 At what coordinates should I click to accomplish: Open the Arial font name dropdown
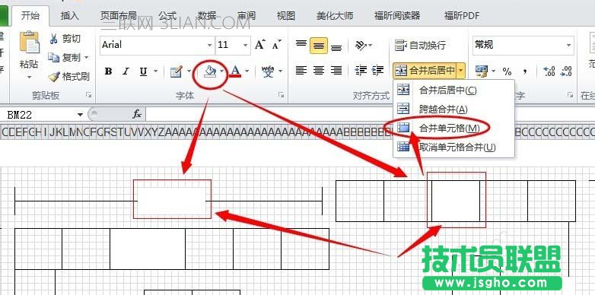209,45
